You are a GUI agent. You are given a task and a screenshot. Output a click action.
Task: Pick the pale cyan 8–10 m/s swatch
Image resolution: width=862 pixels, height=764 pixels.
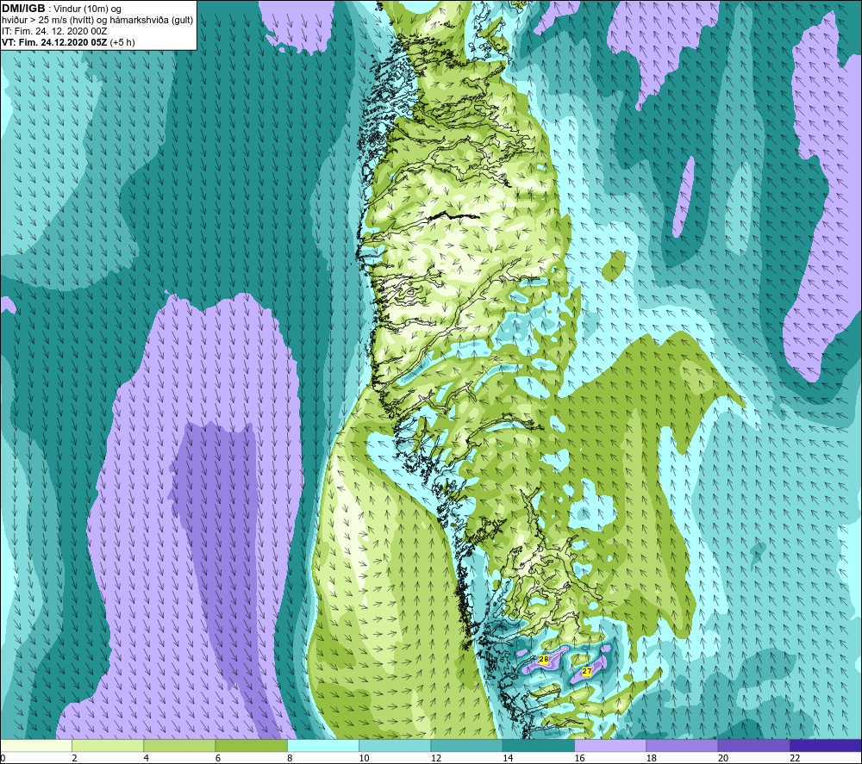coord(323,745)
